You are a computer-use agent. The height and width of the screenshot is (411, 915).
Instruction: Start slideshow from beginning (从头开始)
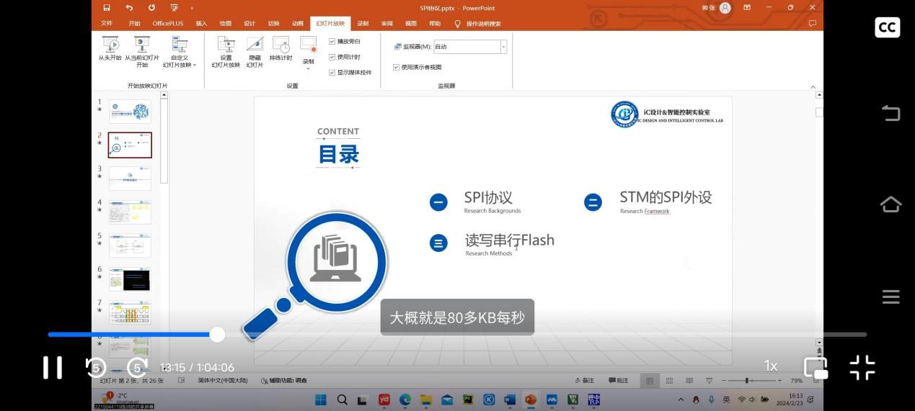point(110,48)
